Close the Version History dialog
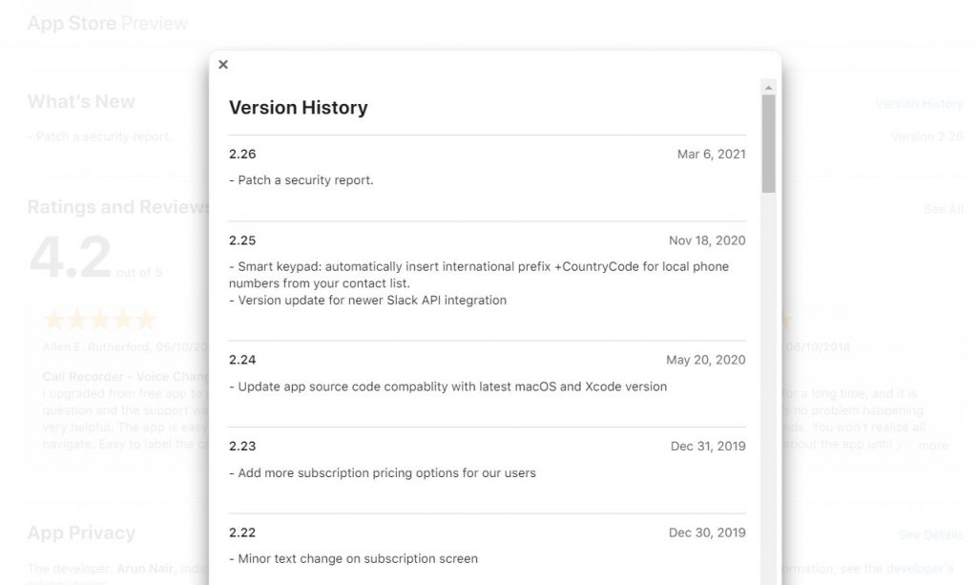Image resolution: width=977 pixels, height=585 pixels. click(223, 64)
